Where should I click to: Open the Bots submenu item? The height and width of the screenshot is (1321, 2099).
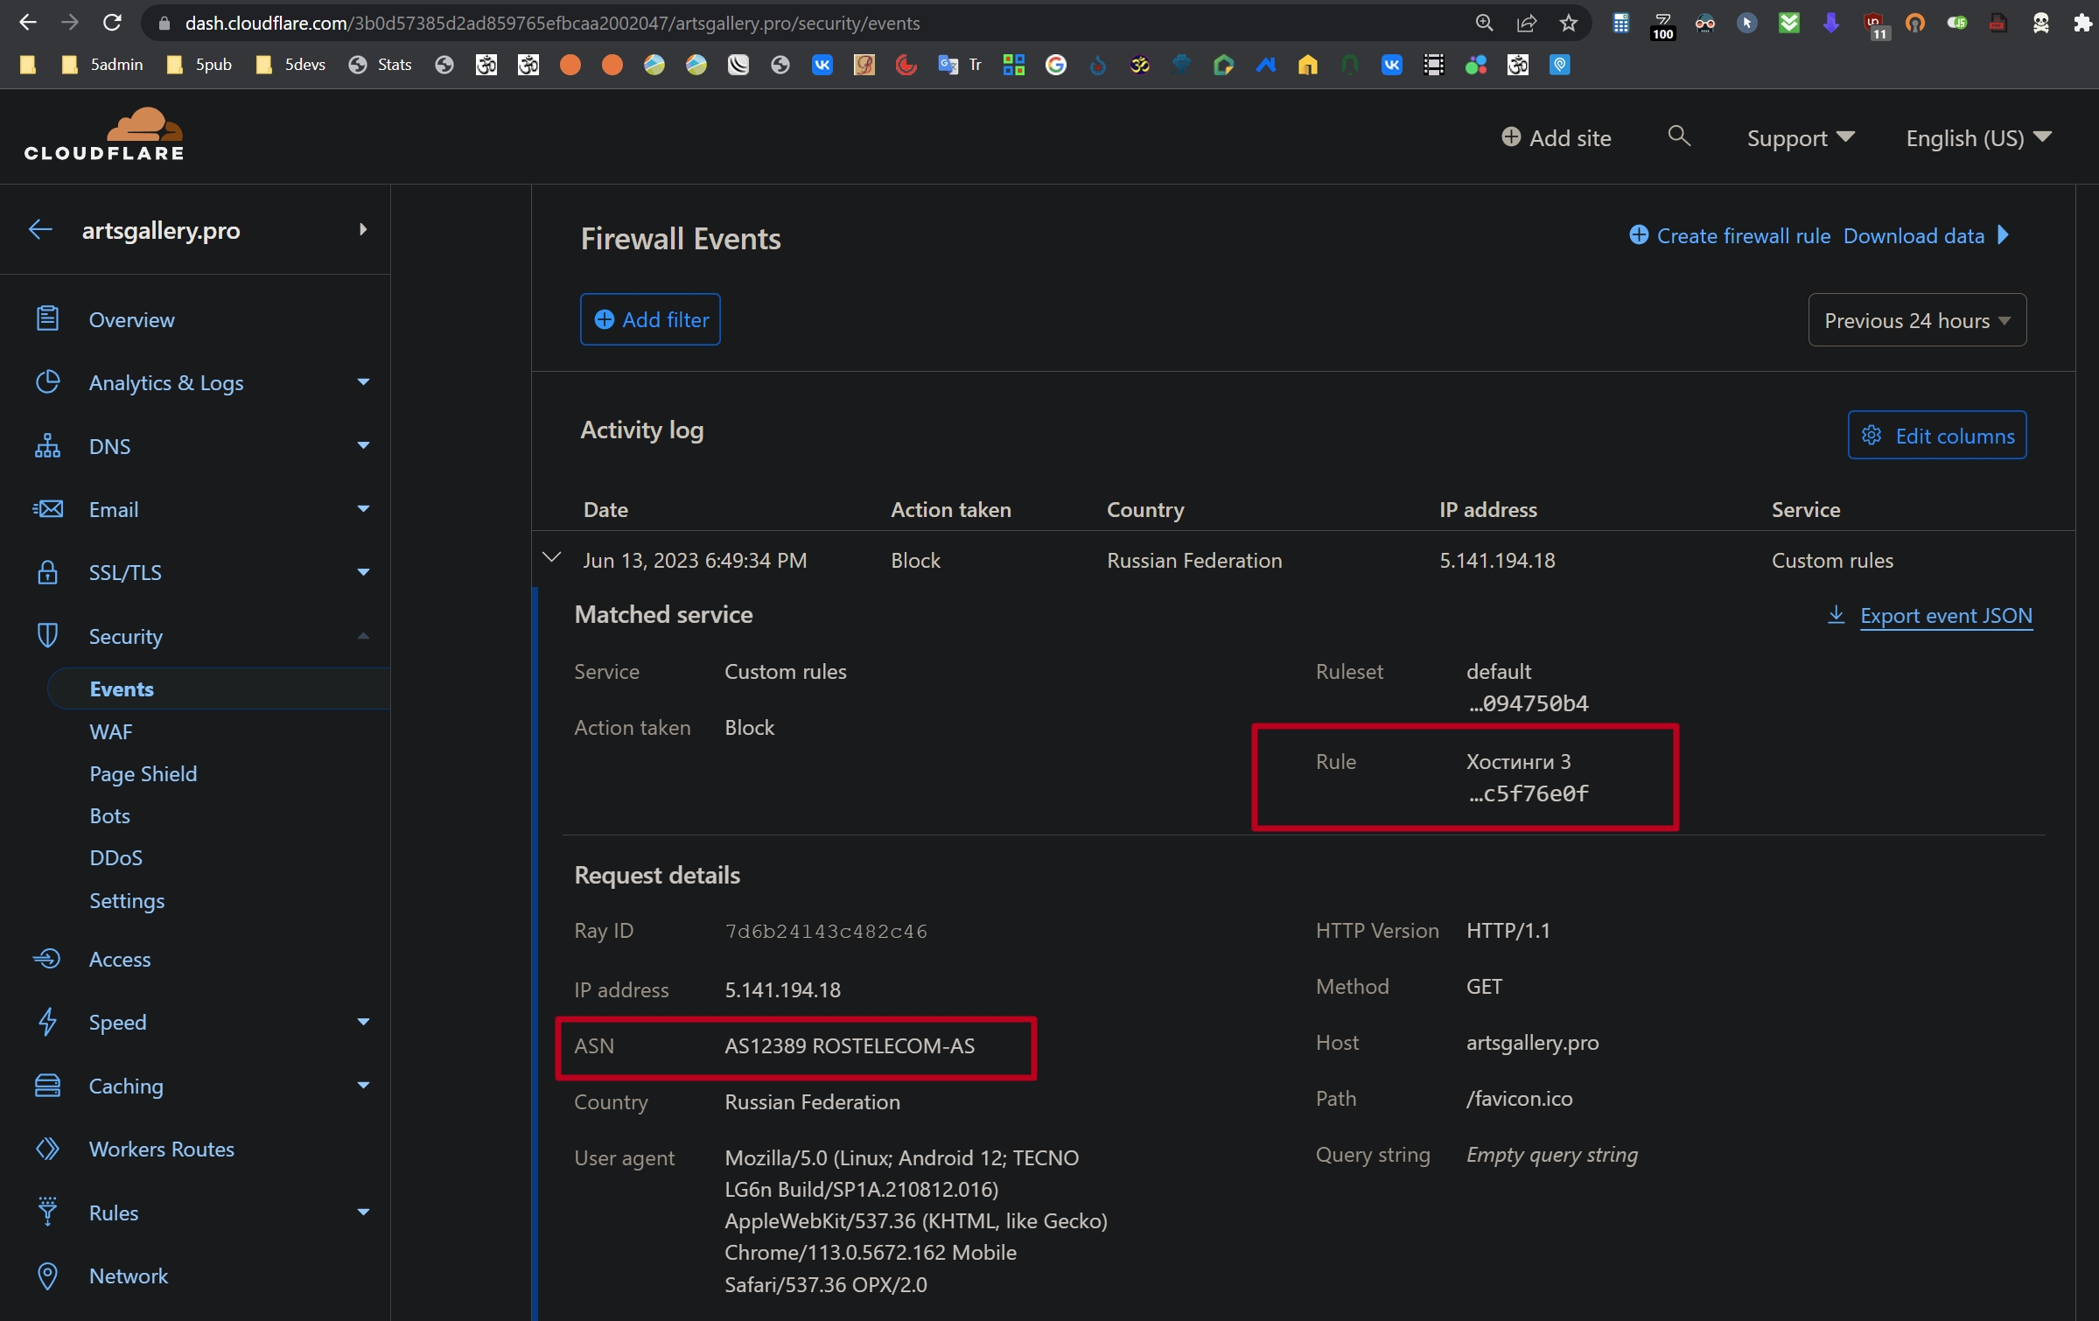(110, 815)
